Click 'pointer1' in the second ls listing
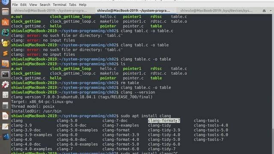The image size is (274, 154). pos(132,69)
